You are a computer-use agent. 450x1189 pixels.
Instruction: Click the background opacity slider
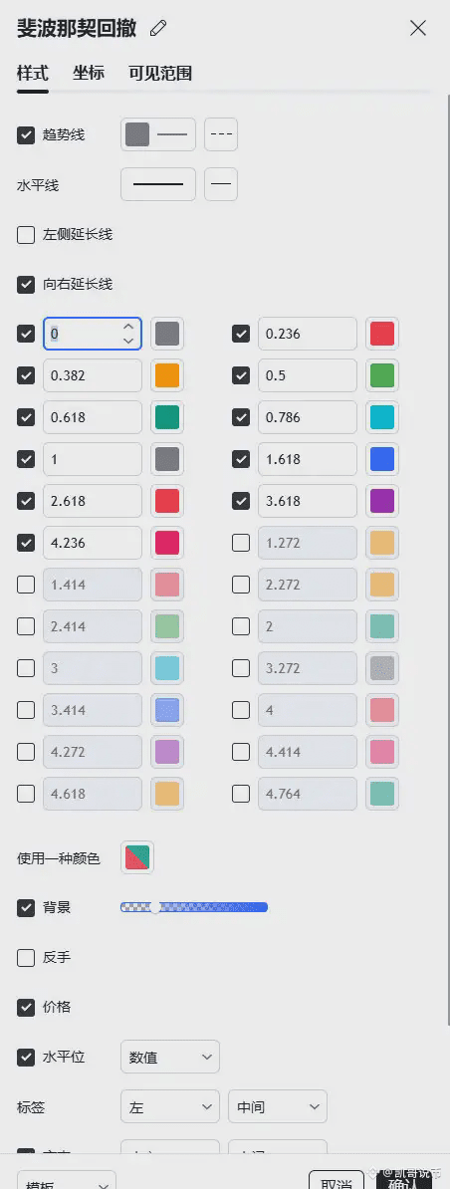(x=194, y=907)
